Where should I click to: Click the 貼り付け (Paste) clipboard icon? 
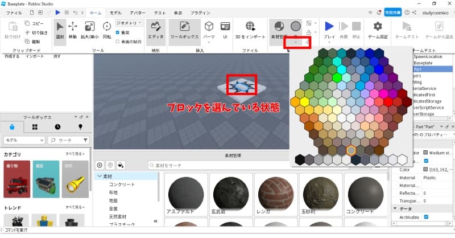(x=13, y=26)
